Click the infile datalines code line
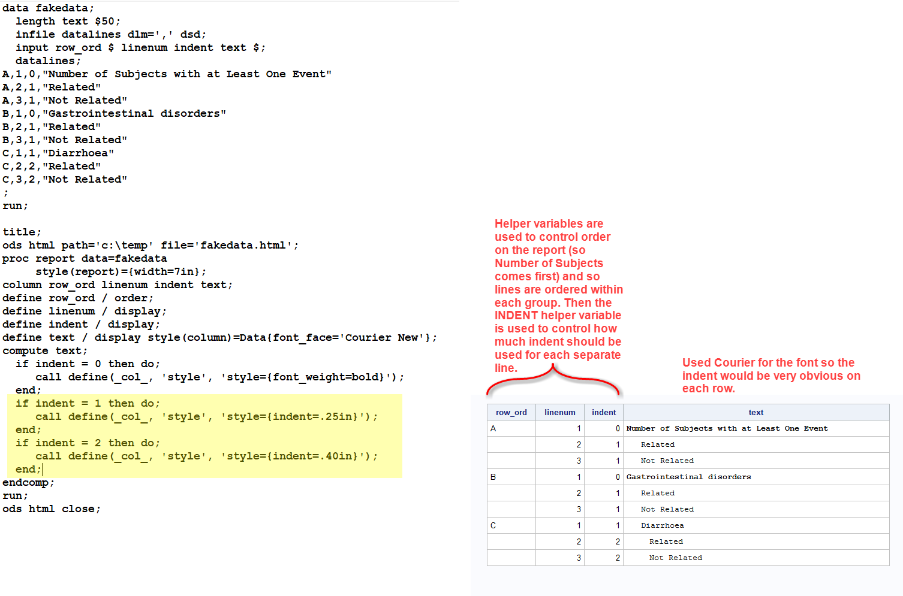Image resolution: width=903 pixels, height=596 pixels. pos(111,35)
